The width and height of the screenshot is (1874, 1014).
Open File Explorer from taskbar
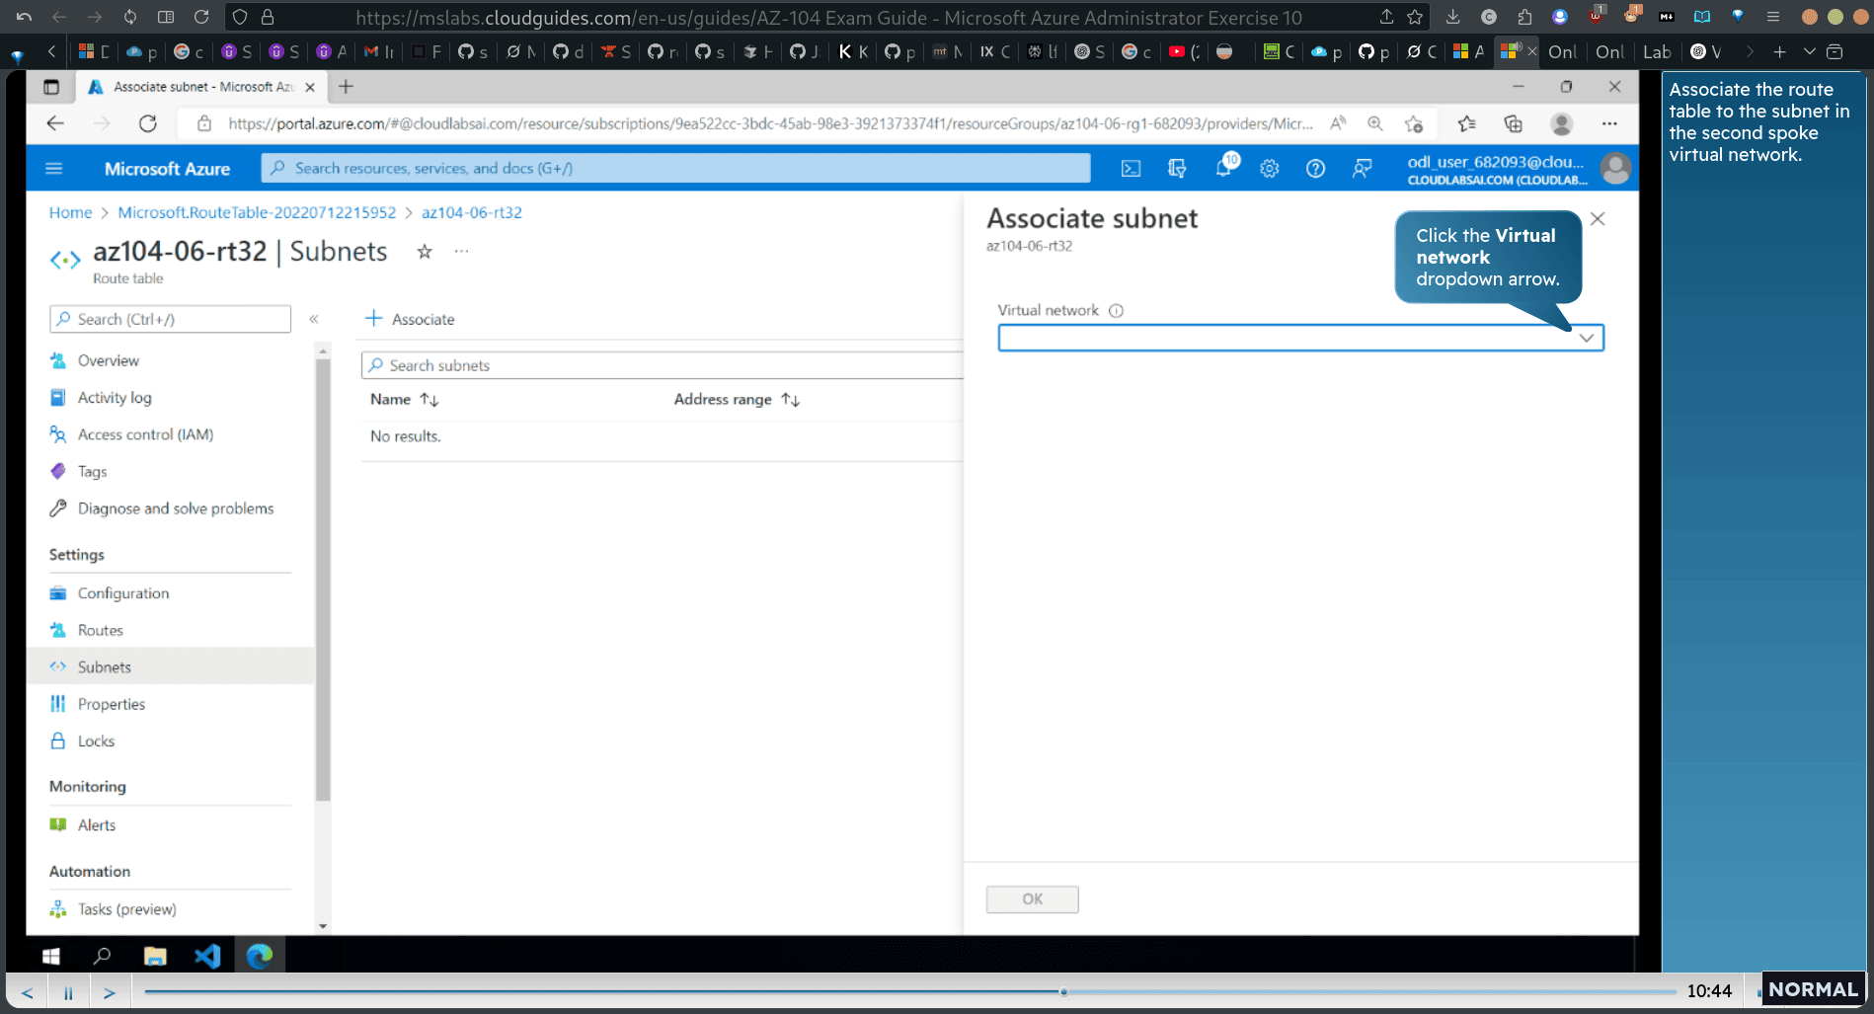pos(155,956)
